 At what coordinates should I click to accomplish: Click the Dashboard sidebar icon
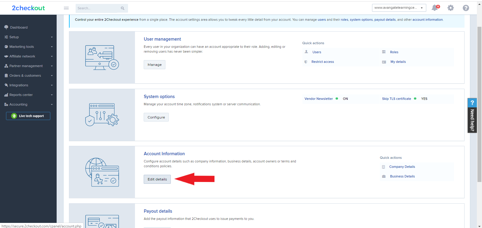pyautogui.click(x=6, y=27)
